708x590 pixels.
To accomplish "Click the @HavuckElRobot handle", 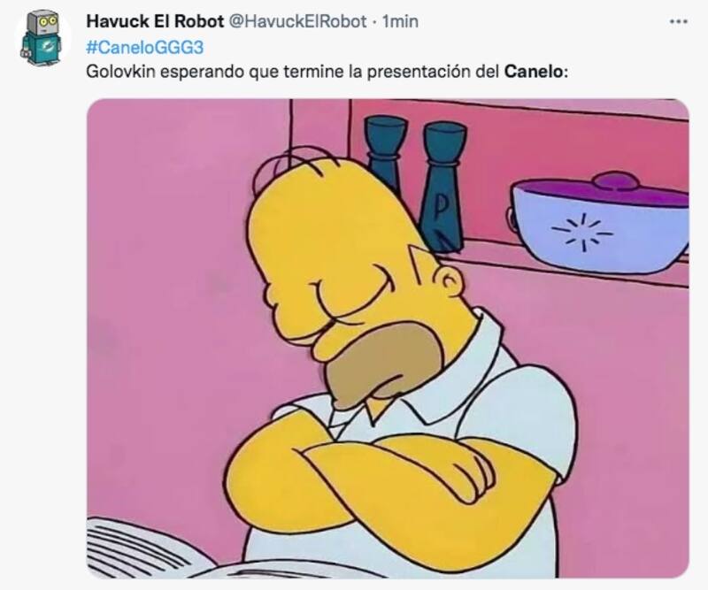I will click(298, 21).
